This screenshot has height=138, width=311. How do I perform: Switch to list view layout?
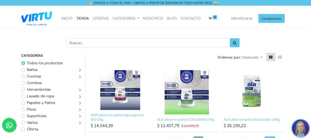point(280,57)
